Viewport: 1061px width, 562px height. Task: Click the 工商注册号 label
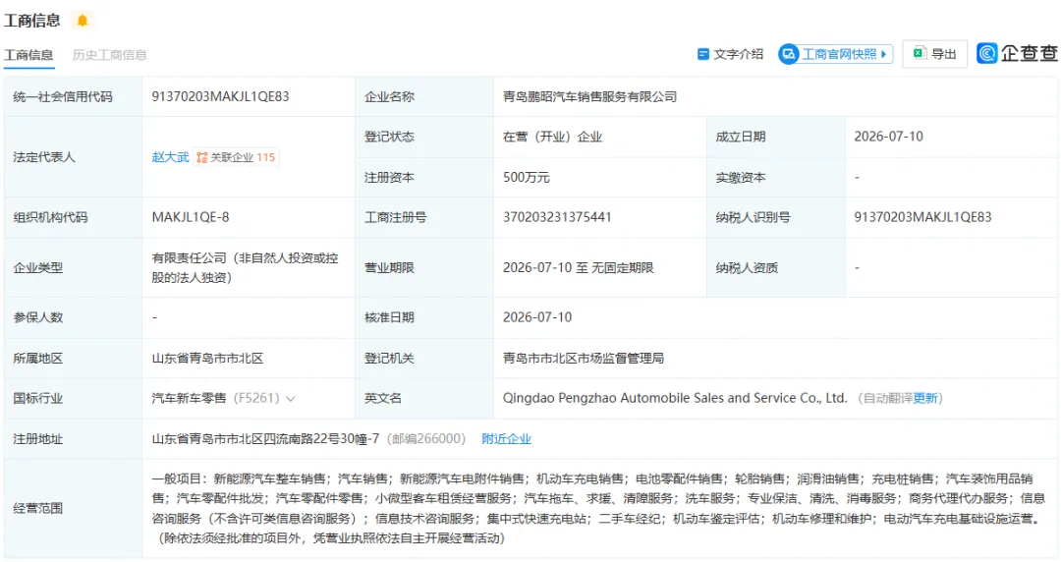395,217
